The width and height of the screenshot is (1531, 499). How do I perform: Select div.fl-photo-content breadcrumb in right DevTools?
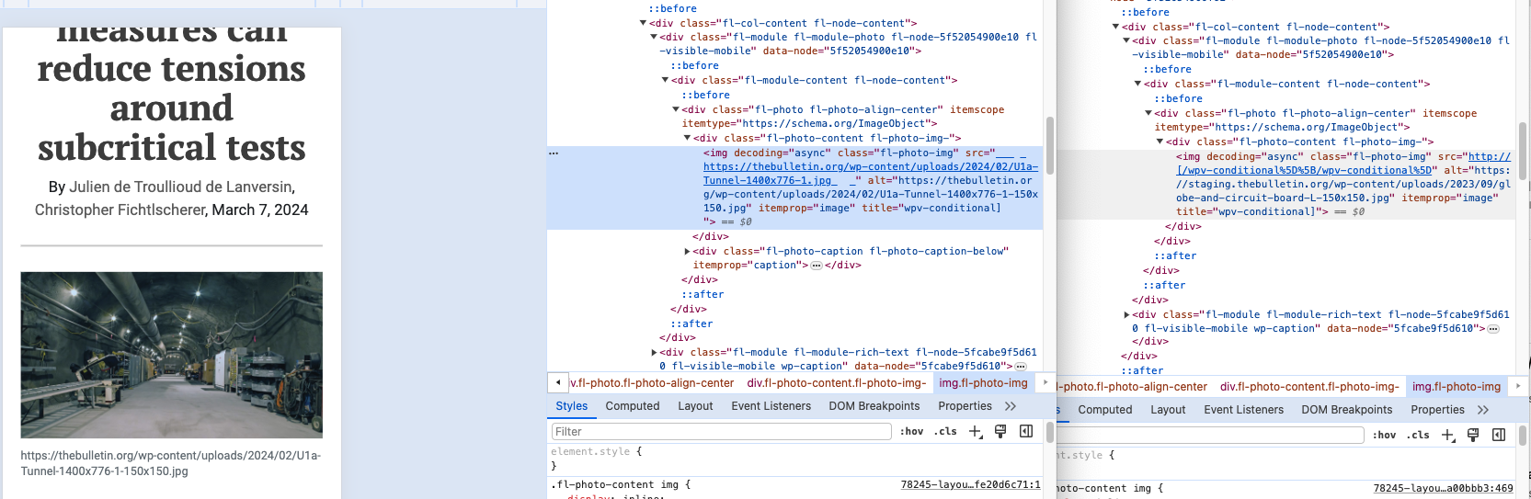coord(1309,387)
